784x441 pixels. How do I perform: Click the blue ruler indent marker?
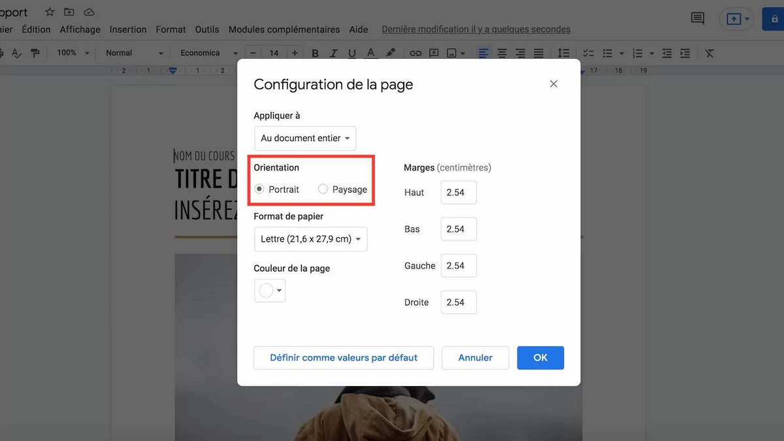[172, 70]
